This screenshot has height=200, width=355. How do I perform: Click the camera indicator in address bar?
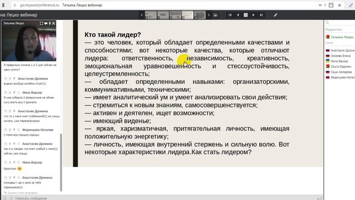tap(320, 5)
